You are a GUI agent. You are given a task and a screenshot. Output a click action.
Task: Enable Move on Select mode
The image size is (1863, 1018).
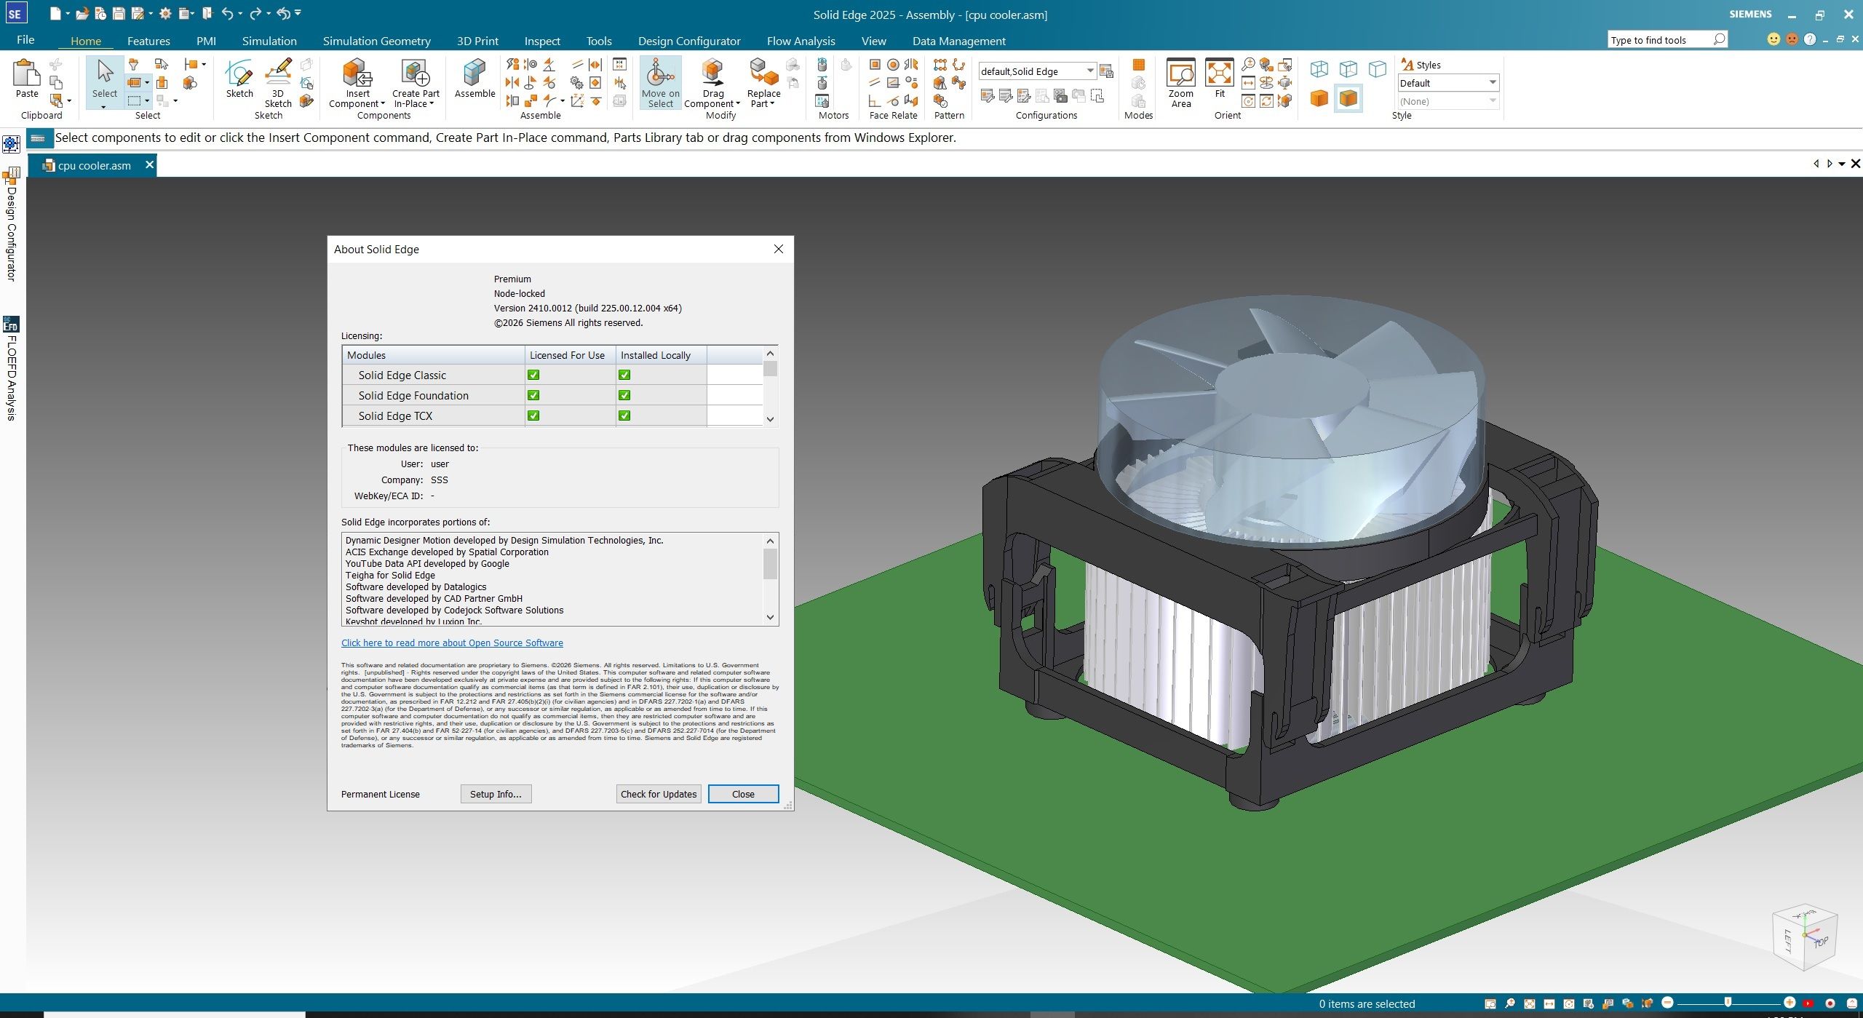tap(659, 82)
